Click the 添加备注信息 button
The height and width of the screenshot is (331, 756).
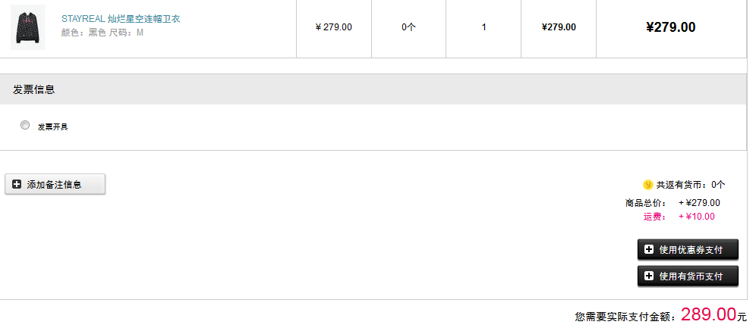[x=55, y=184]
